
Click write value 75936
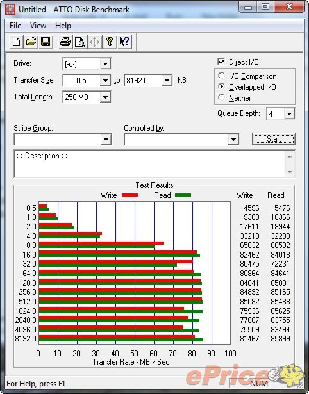tap(249, 311)
